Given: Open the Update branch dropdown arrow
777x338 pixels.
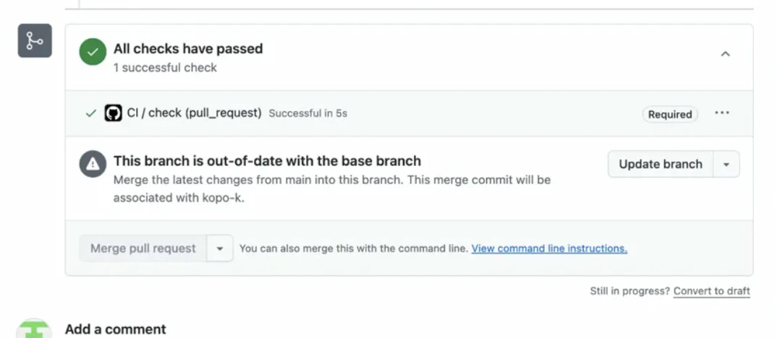Looking at the screenshot, I should click(726, 165).
